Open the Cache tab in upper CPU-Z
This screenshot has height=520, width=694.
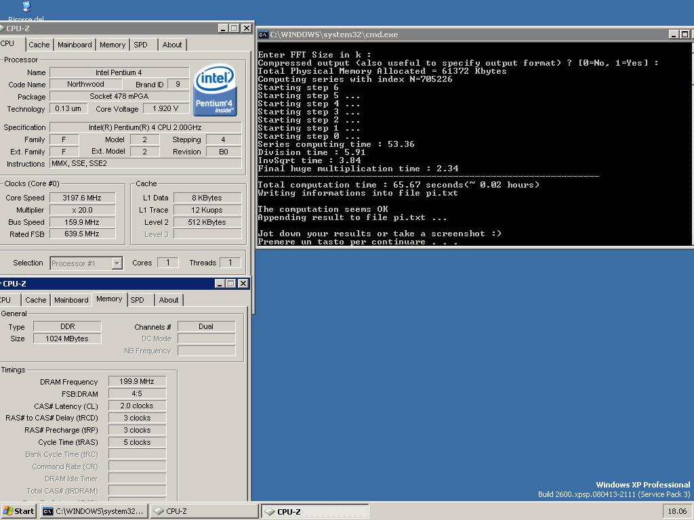pos(39,45)
